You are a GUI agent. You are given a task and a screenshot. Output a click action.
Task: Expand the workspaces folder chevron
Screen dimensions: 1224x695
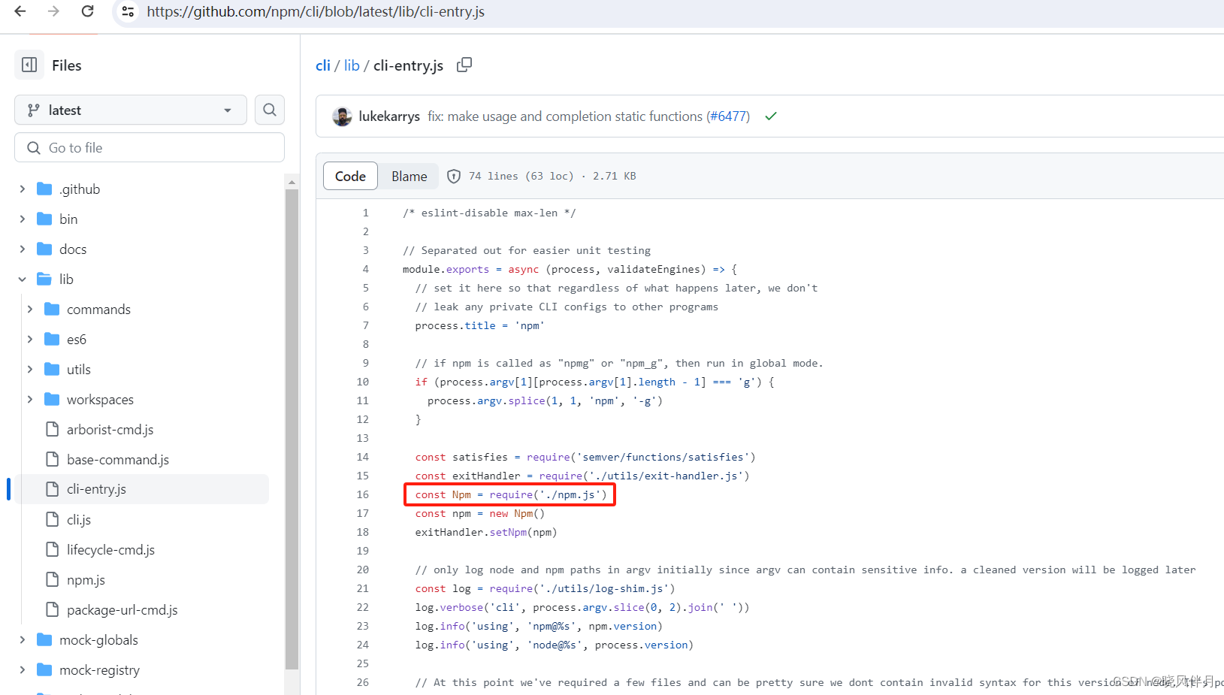coord(29,400)
